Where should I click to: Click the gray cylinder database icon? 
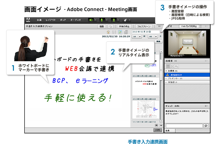(126, 32)
